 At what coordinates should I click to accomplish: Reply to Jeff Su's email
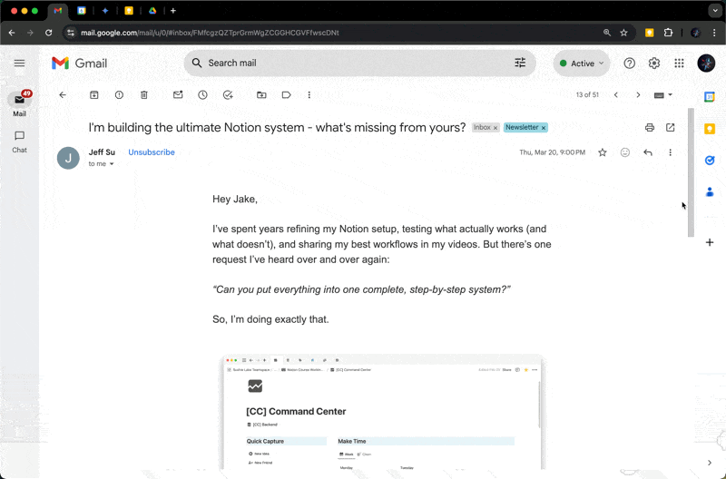648,152
